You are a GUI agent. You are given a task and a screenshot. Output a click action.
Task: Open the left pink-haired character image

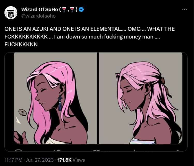point(55,98)
